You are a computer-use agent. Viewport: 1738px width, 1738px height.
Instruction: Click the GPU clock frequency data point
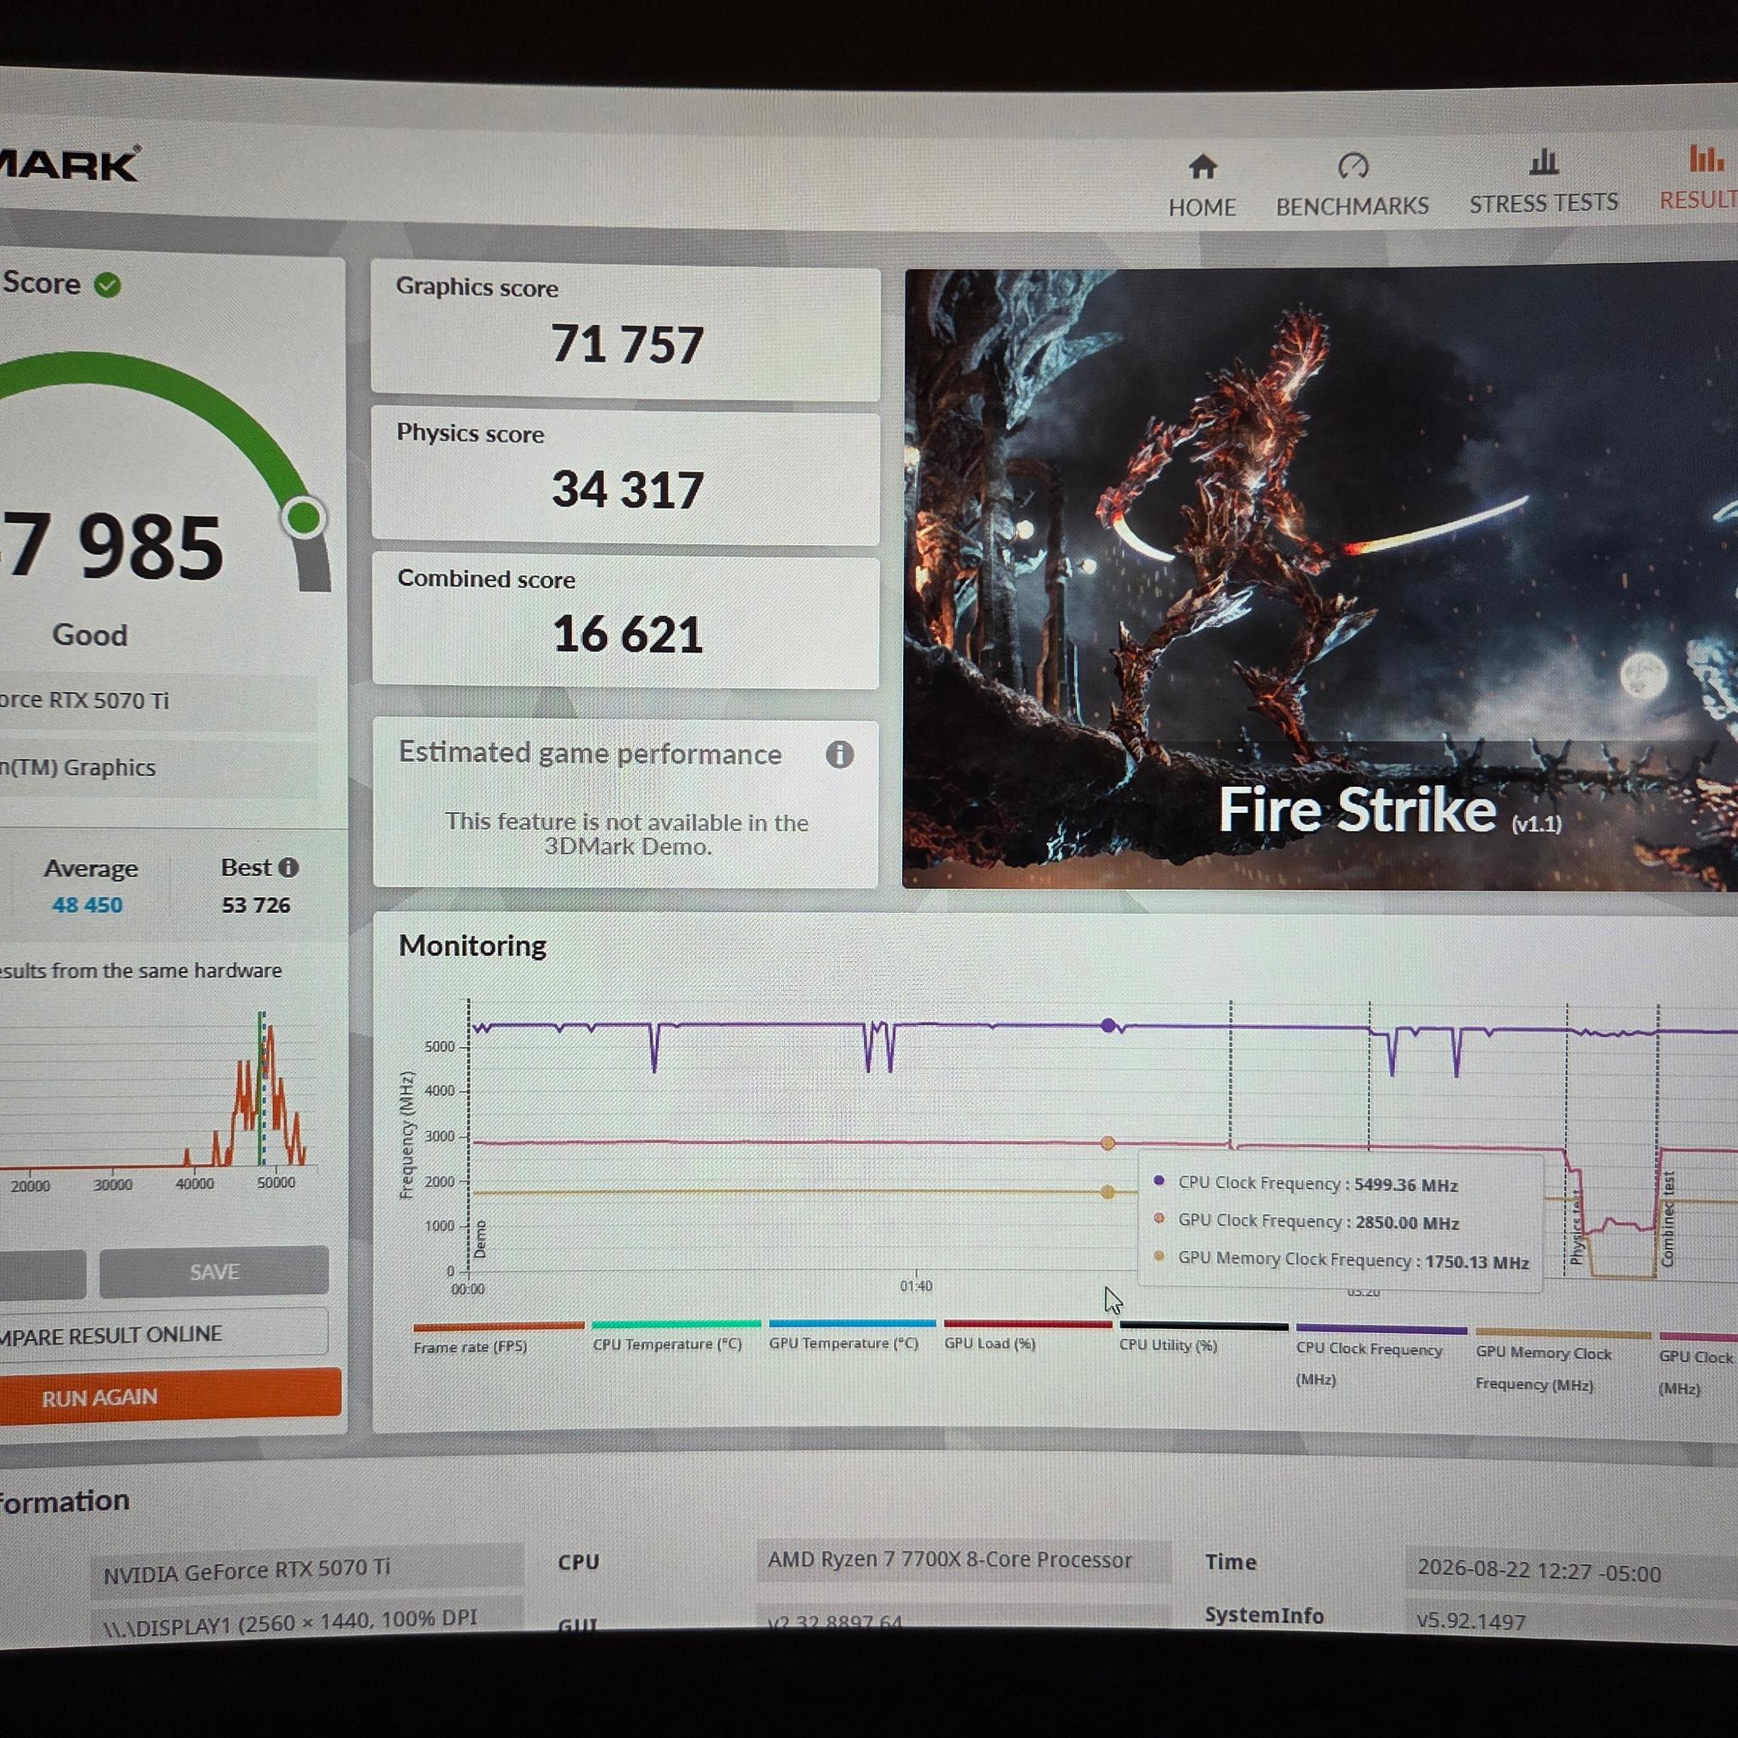pyautogui.click(x=1108, y=1142)
